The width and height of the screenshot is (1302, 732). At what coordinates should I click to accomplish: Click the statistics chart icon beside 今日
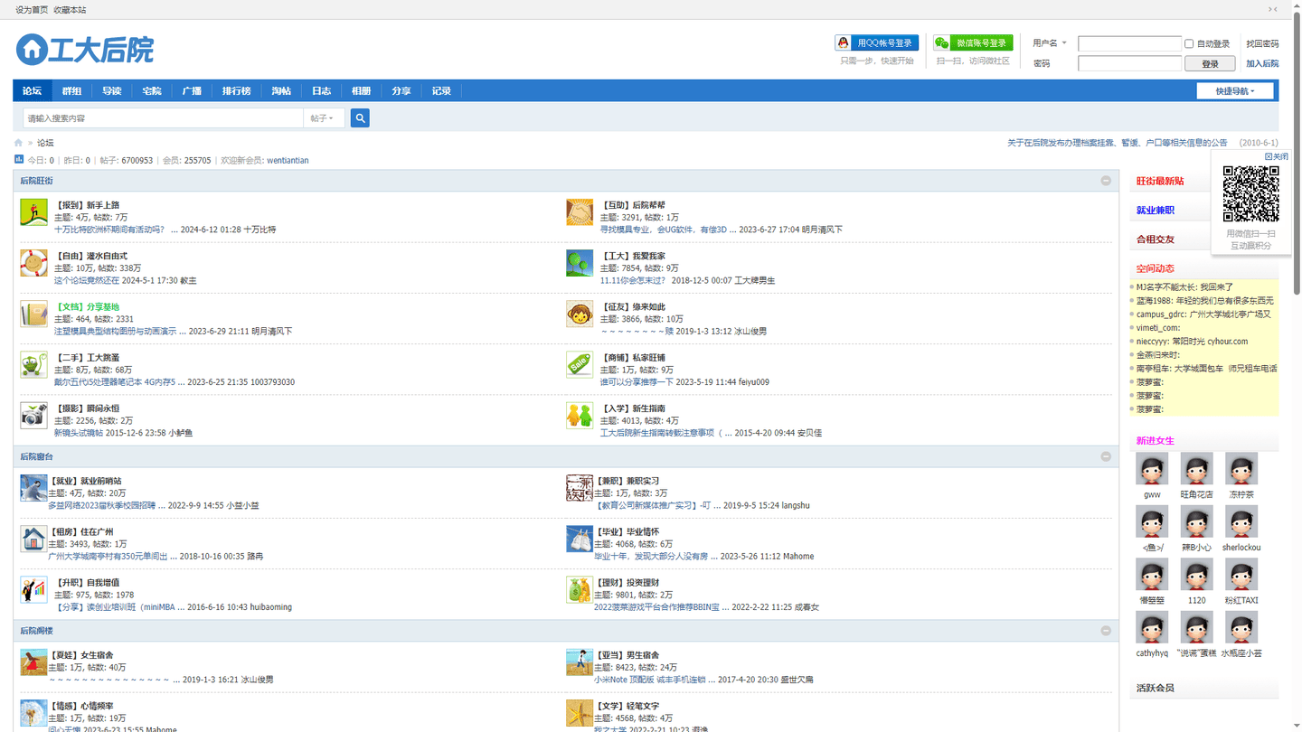pos(19,159)
